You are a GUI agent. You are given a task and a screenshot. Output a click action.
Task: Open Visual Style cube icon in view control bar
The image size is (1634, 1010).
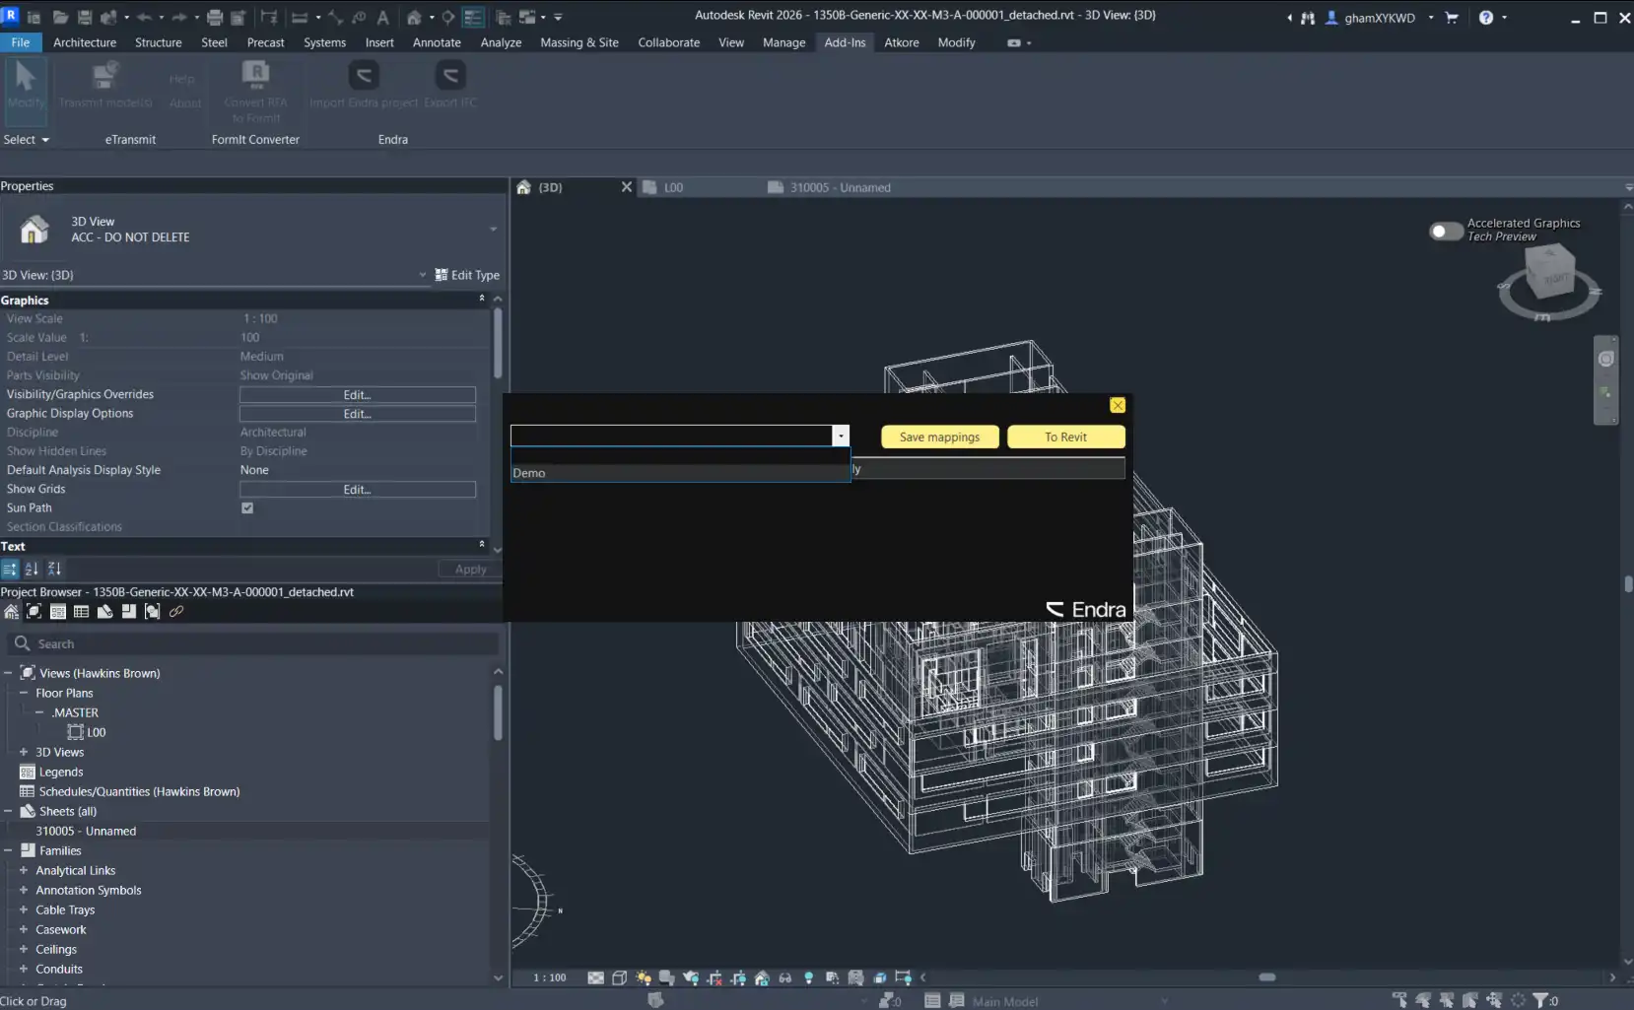[x=619, y=977]
